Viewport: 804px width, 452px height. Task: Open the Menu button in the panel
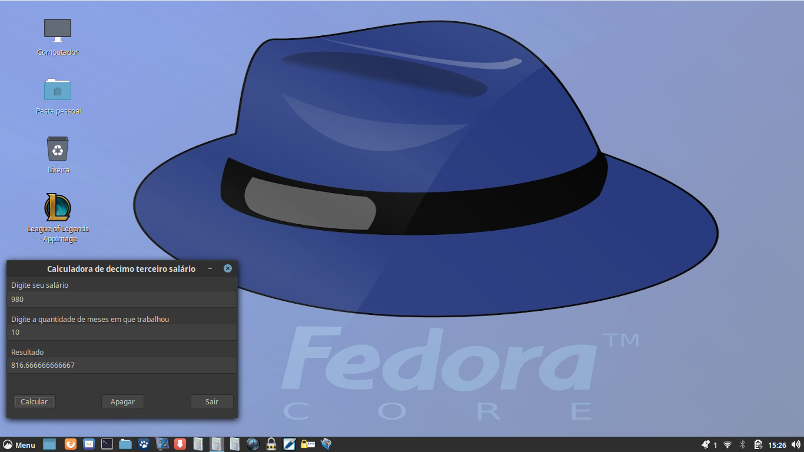click(x=19, y=445)
